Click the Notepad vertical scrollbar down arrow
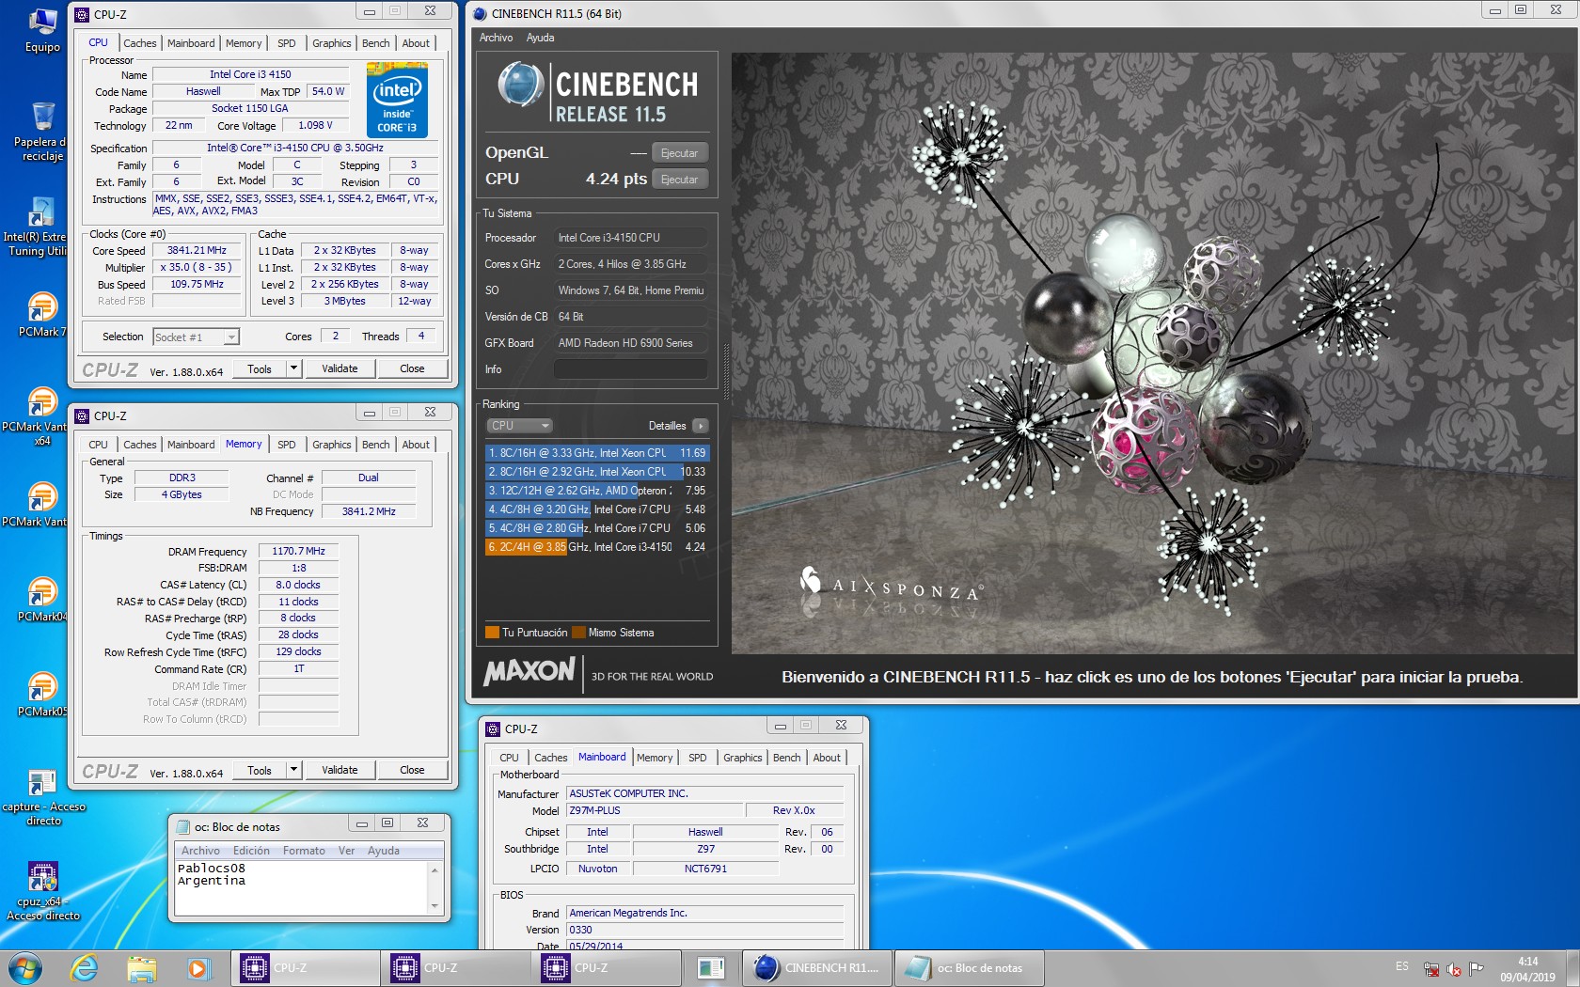 click(x=434, y=906)
